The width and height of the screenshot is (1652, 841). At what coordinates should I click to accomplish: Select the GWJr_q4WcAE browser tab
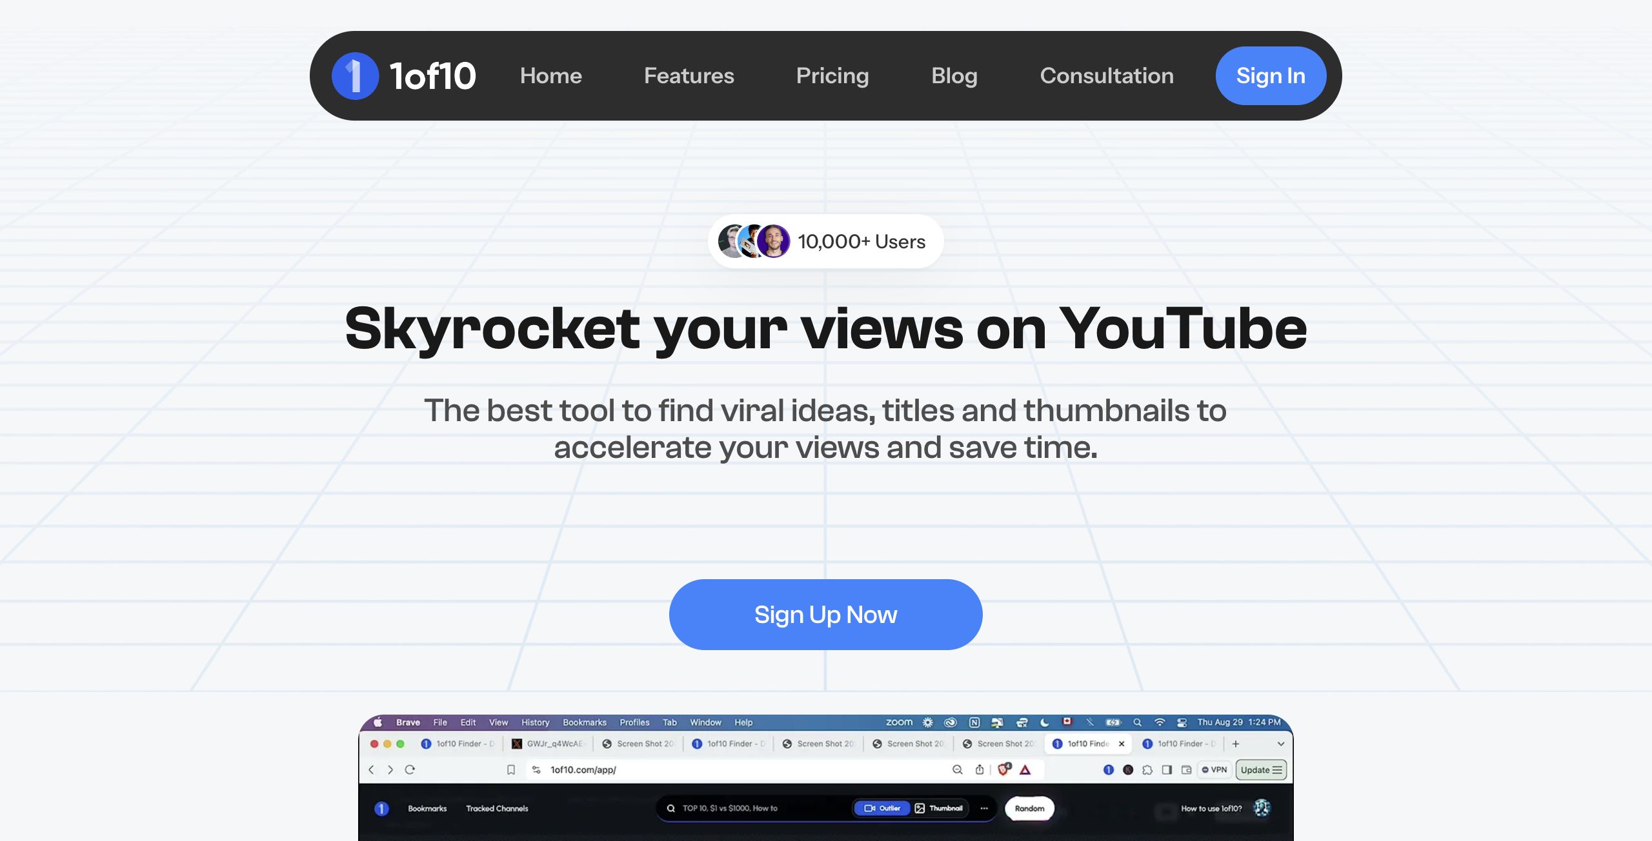(x=548, y=744)
